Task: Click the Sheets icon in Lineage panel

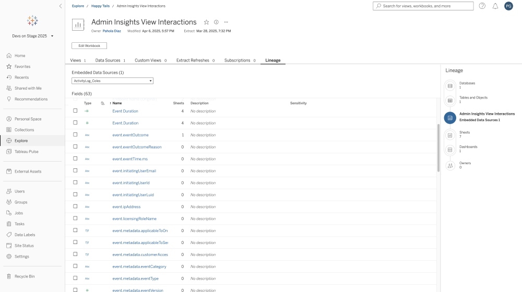Action: click(x=450, y=135)
